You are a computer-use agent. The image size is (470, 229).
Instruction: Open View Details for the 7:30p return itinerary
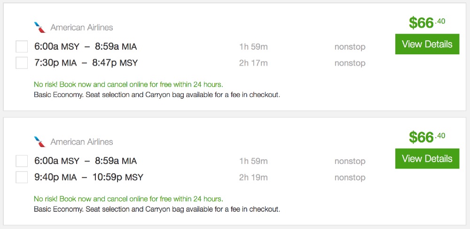[427, 44]
